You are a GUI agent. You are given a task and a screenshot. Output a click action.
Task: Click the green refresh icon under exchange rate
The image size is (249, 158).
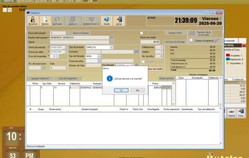[10, 10]
